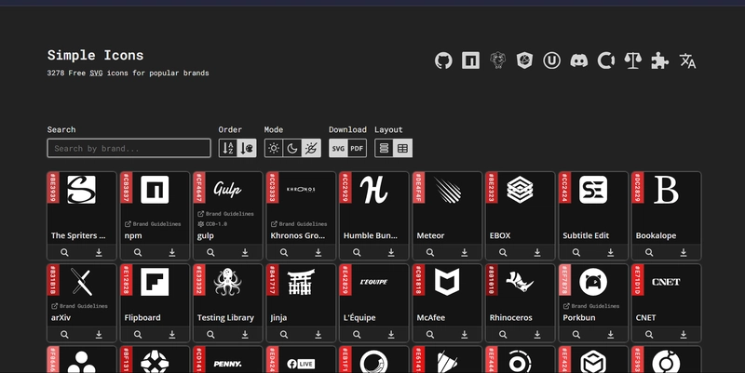745x373 pixels.
Task: Download the CNET icon
Action: pos(684,335)
